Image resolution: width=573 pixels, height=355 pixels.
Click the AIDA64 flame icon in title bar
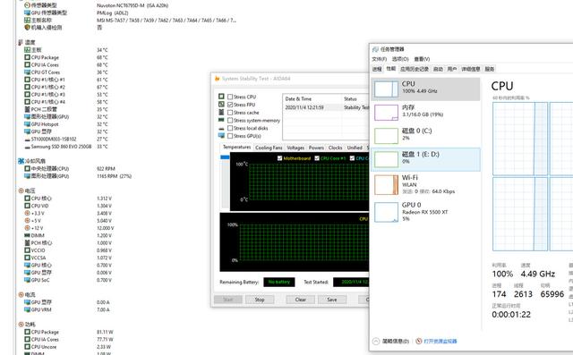point(217,79)
